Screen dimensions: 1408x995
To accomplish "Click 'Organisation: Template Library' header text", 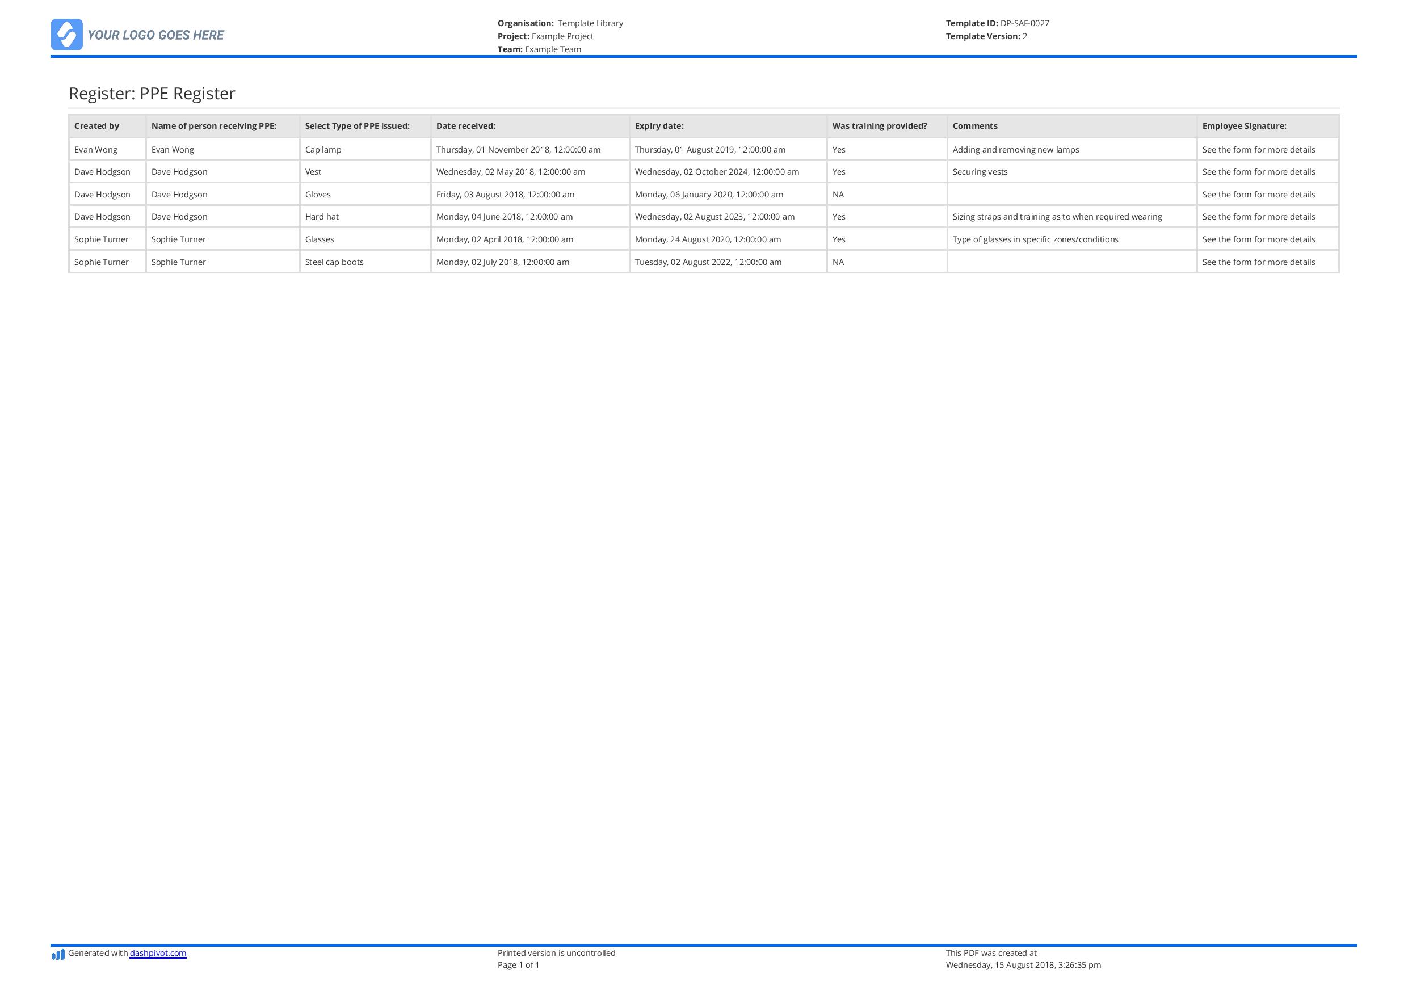I will [x=560, y=23].
